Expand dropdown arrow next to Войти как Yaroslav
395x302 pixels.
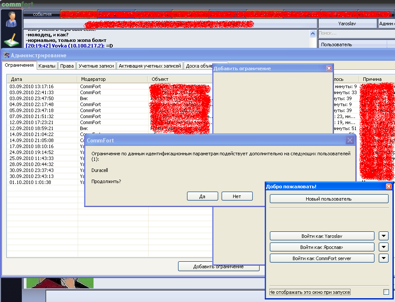click(x=384, y=236)
